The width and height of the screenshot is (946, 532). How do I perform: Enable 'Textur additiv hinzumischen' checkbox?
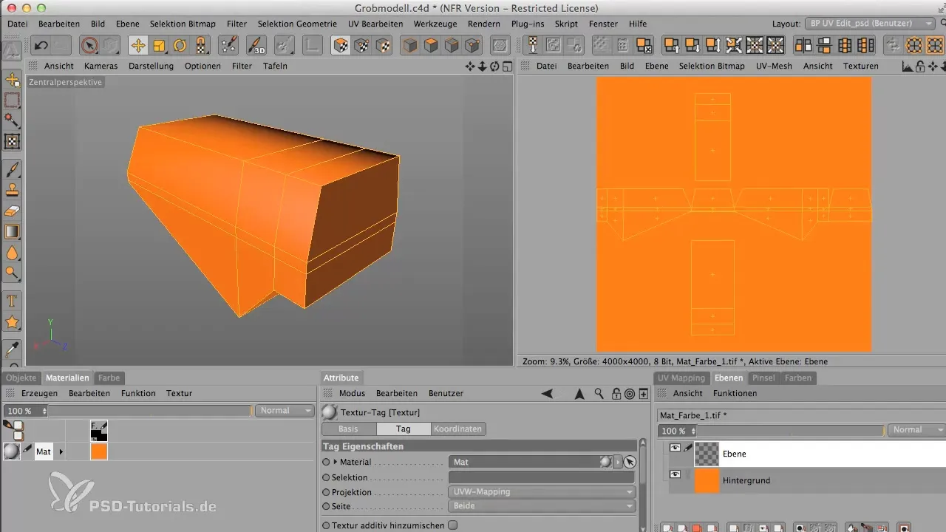[453, 525]
